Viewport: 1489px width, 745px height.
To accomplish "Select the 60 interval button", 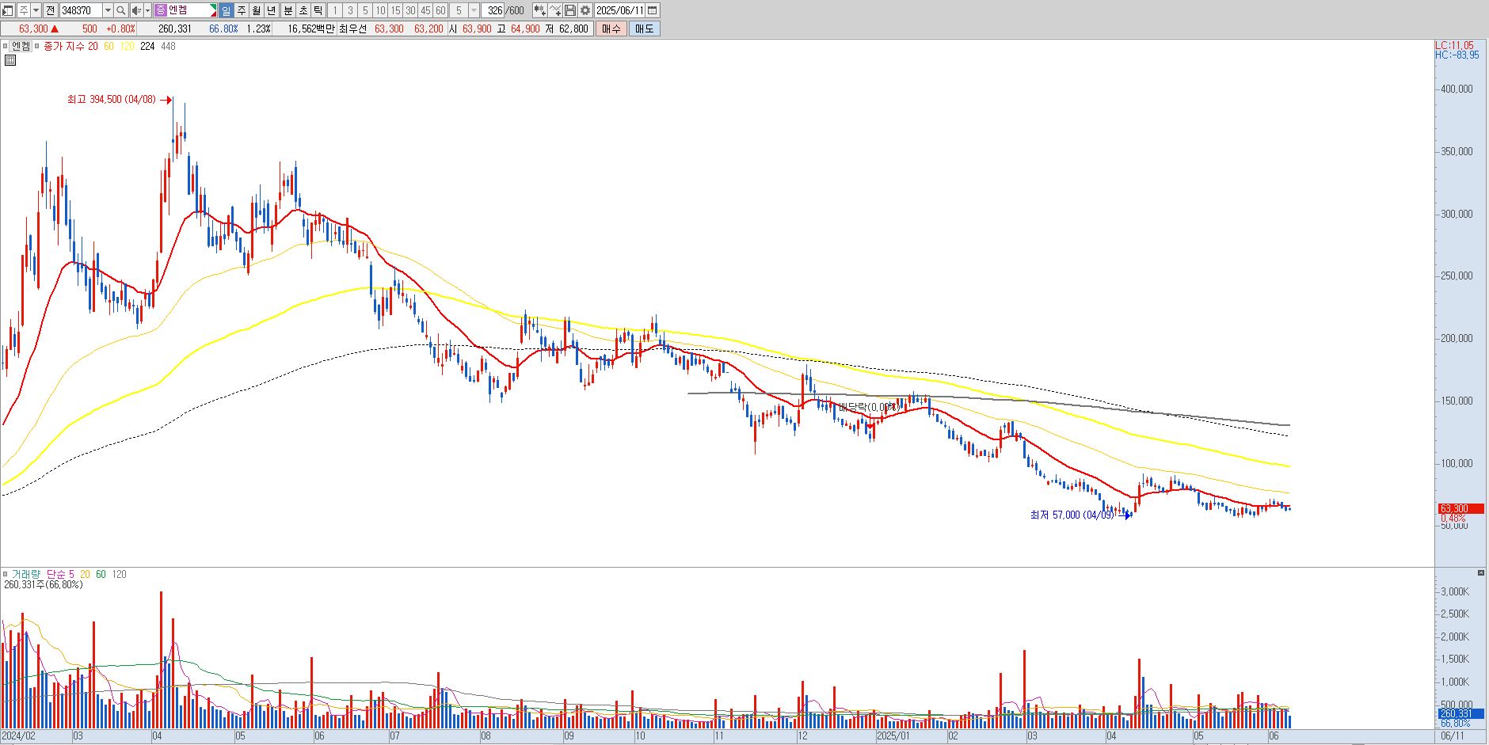I will click(440, 10).
